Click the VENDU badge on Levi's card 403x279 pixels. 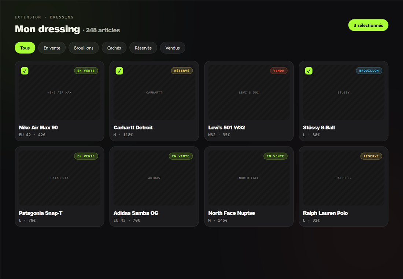pos(278,70)
